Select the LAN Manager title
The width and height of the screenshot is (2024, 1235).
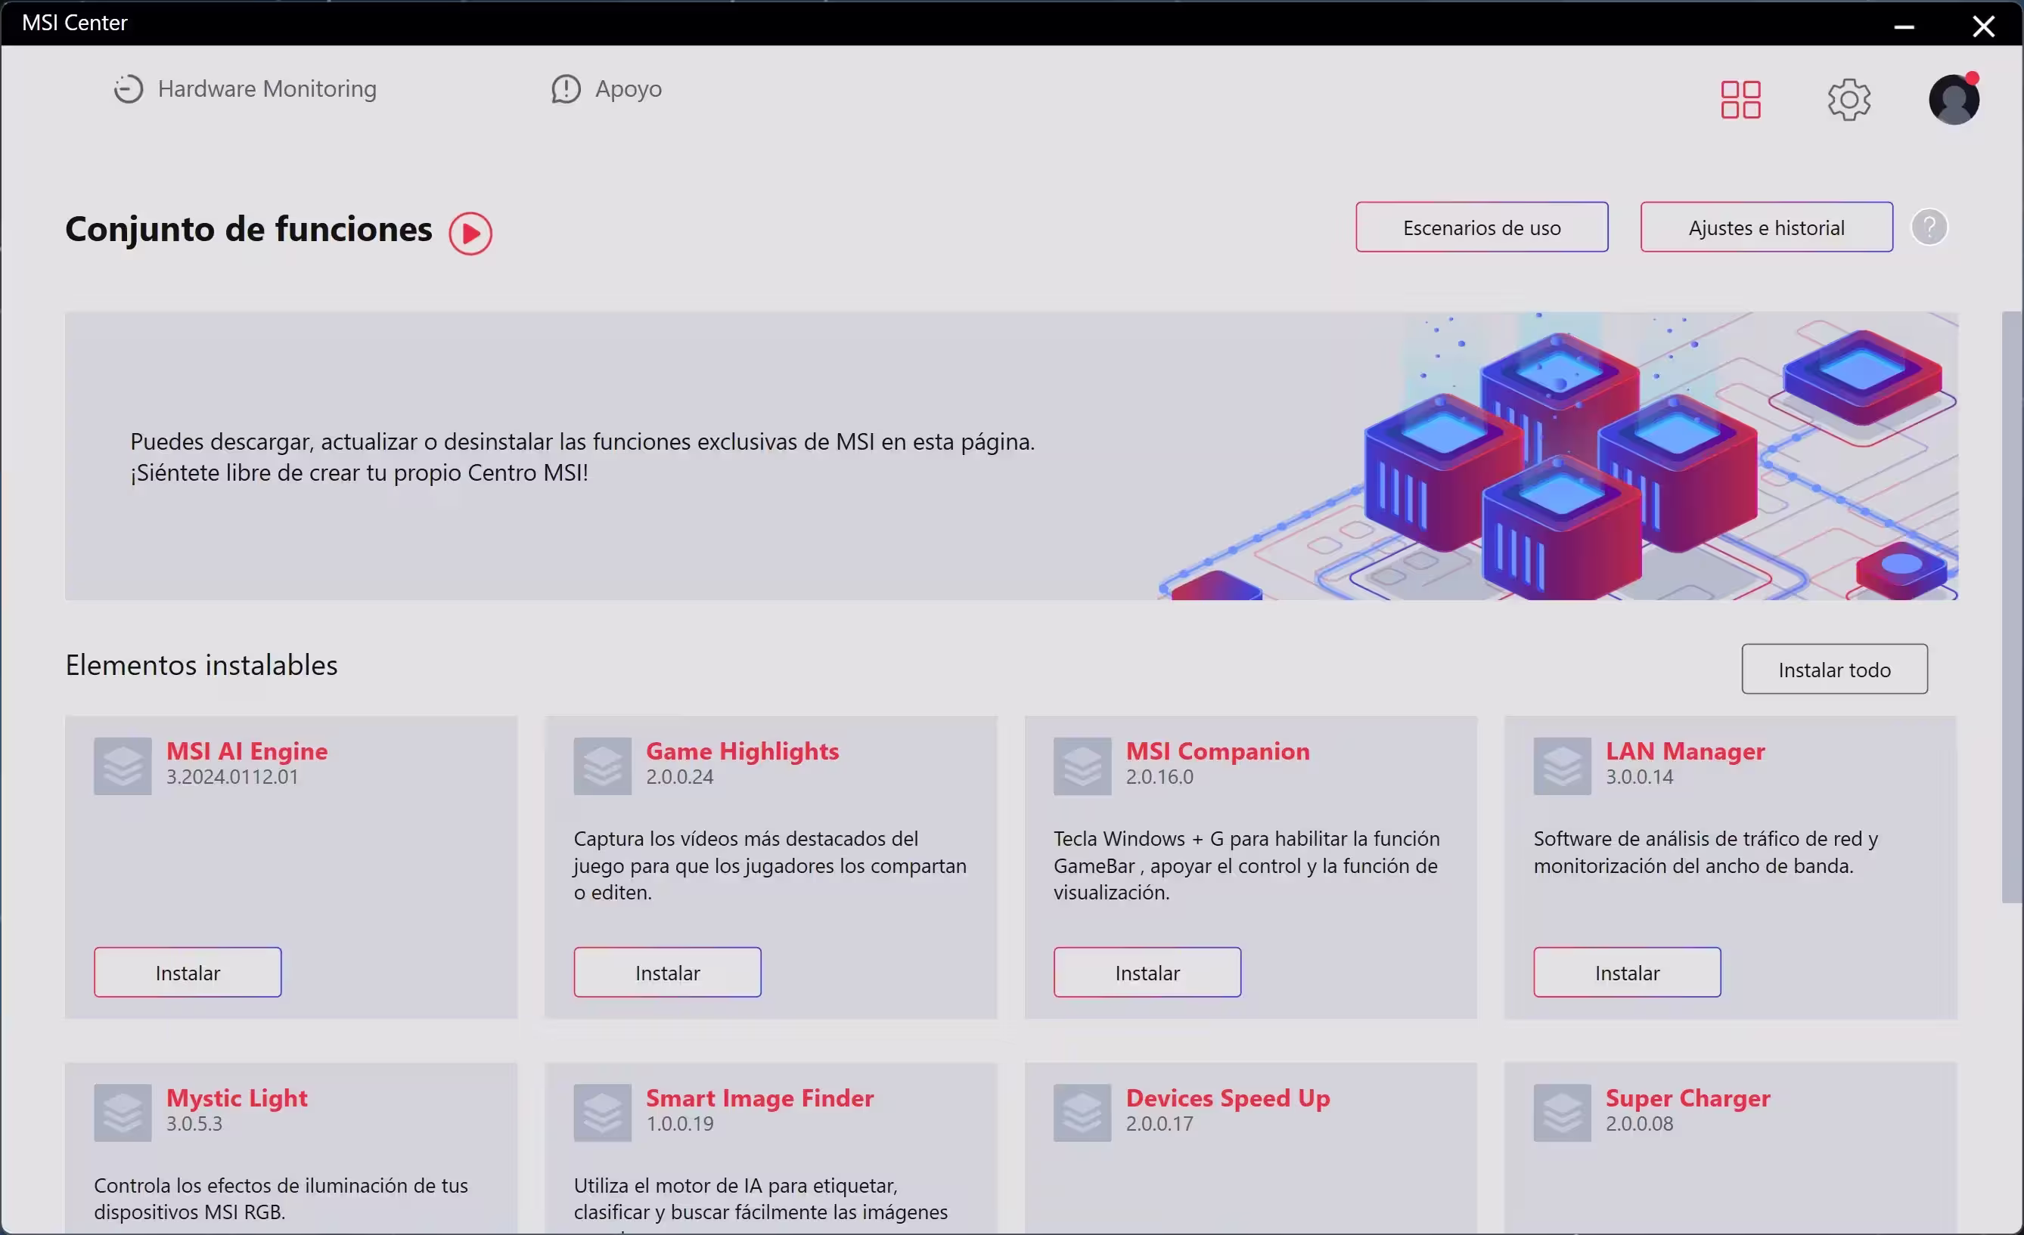1684,751
